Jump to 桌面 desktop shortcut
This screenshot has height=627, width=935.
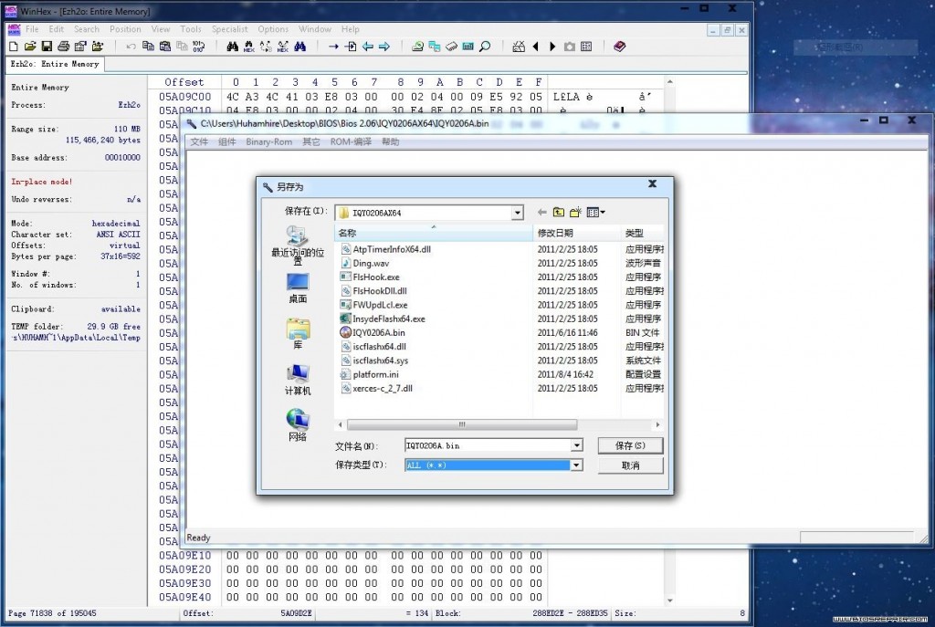point(298,288)
